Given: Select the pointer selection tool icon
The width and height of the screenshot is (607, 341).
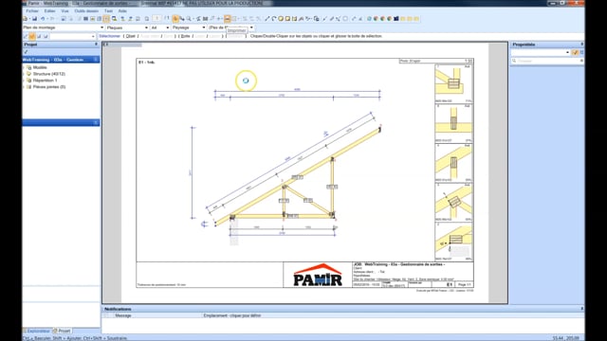Looking at the screenshot, I should tap(175, 19).
